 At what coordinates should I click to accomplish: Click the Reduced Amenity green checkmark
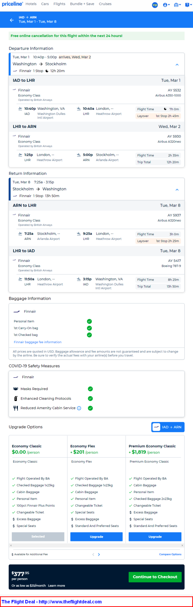[90, 408]
